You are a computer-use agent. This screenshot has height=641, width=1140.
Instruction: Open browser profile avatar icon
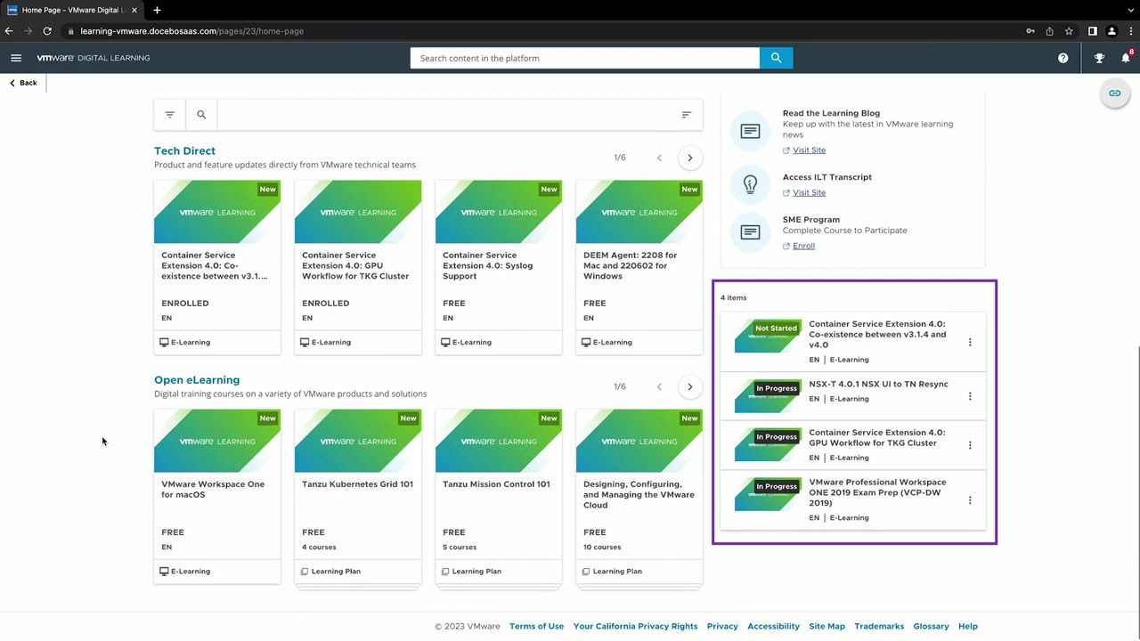[1111, 31]
